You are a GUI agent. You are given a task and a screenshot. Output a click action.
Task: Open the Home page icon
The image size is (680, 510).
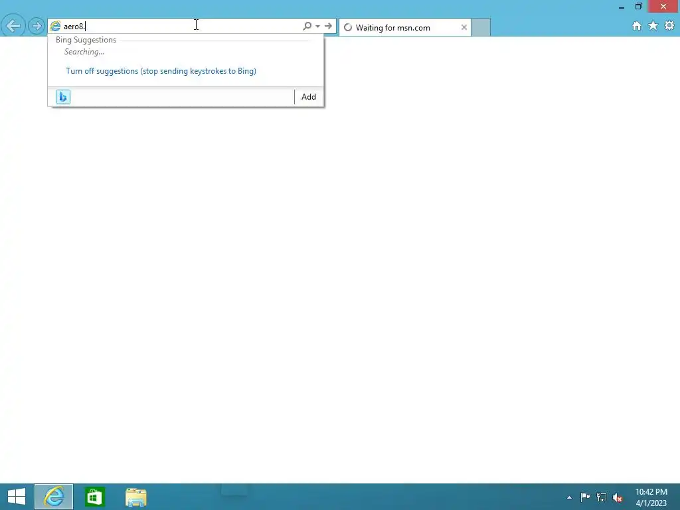(637, 26)
